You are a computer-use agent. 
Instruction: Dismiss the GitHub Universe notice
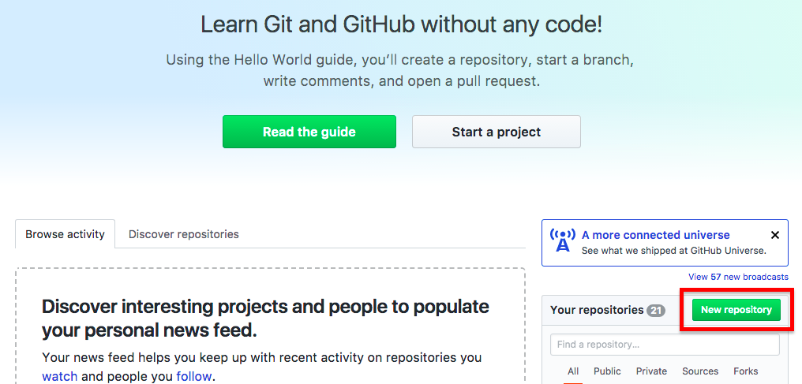775,235
